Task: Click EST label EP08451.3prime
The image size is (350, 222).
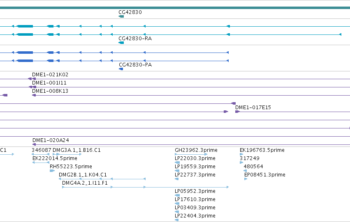Action: [265, 175]
